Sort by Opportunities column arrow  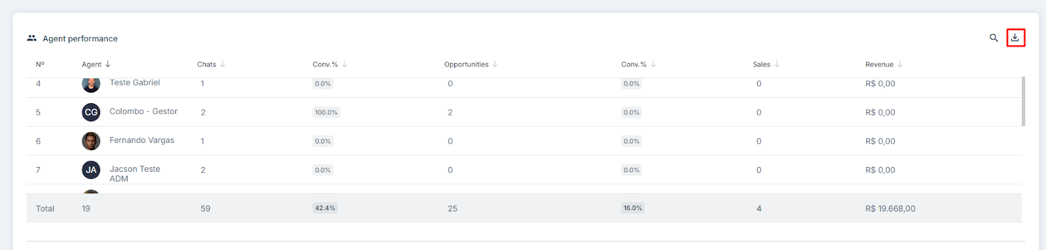[x=495, y=64]
